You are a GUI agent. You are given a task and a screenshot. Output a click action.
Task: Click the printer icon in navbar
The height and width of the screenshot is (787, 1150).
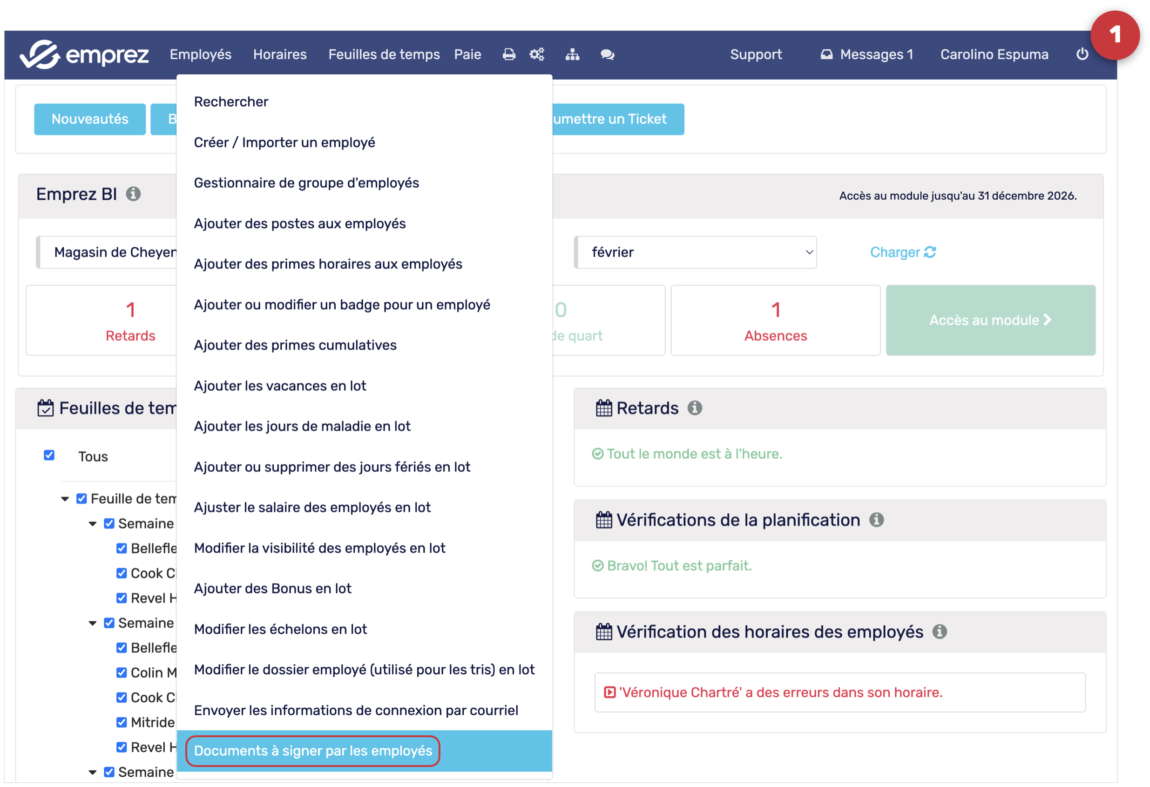point(509,54)
